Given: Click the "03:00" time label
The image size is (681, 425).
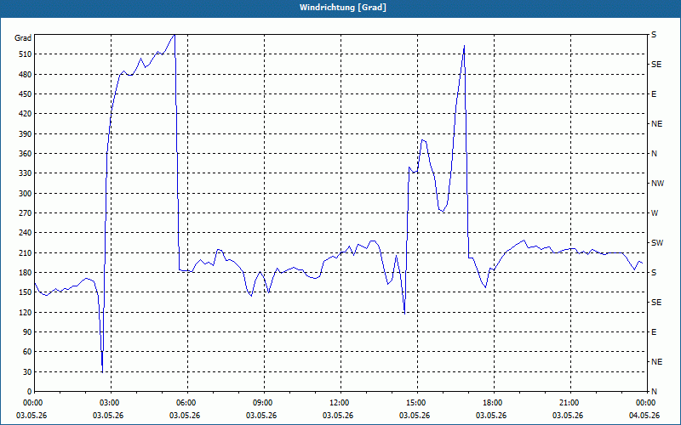Looking at the screenshot, I should point(110,403).
